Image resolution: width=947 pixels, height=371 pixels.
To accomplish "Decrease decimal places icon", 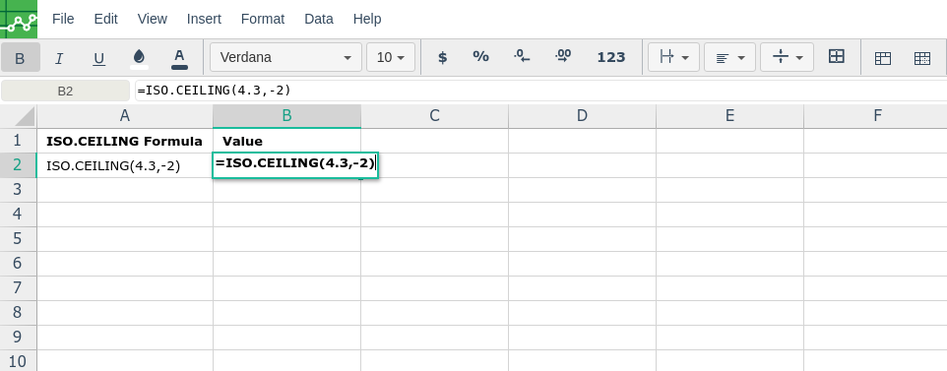I will coord(522,57).
